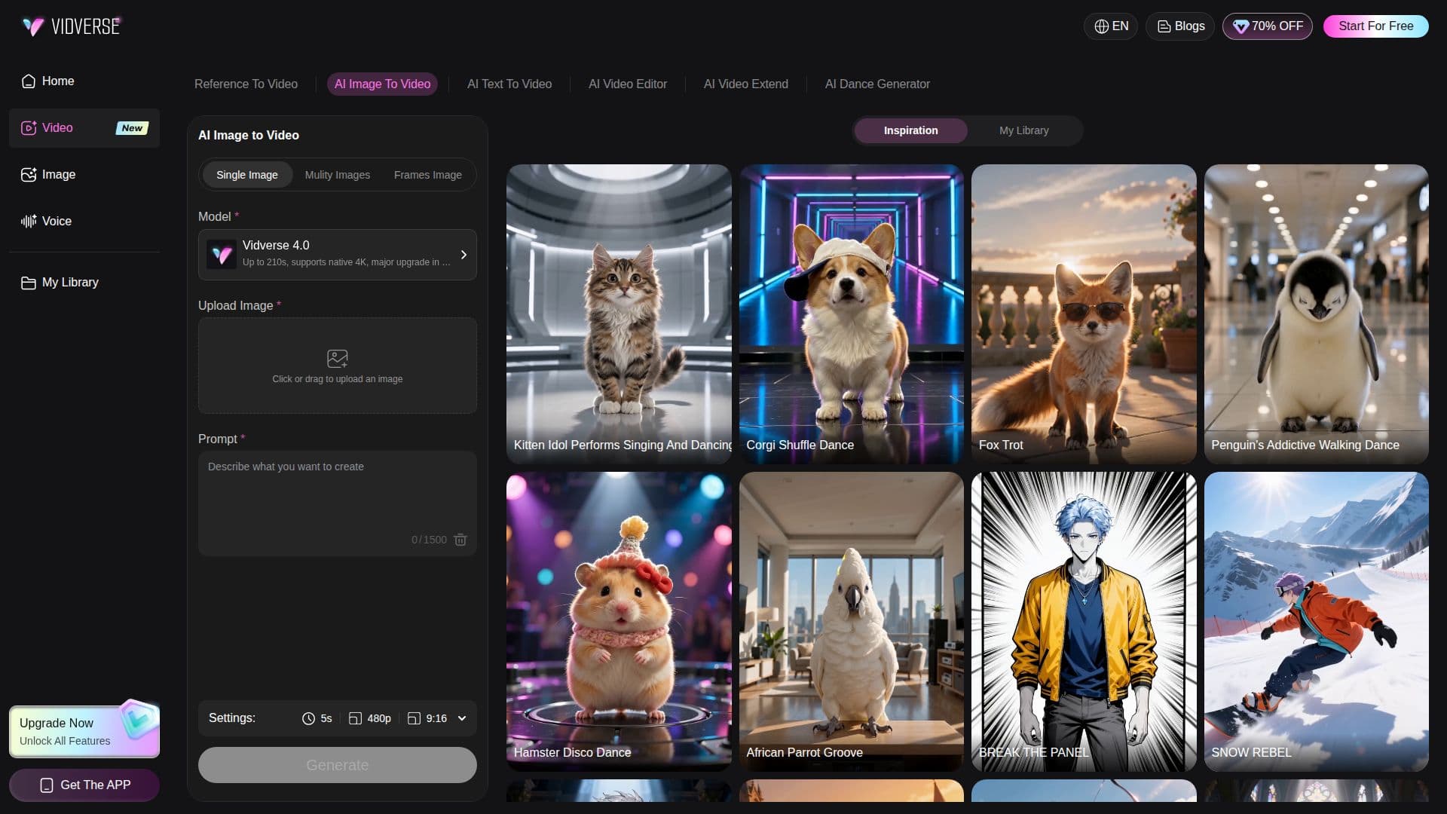1447x814 pixels.
Task: Select the Single Image mode
Action: tap(247, 175)
